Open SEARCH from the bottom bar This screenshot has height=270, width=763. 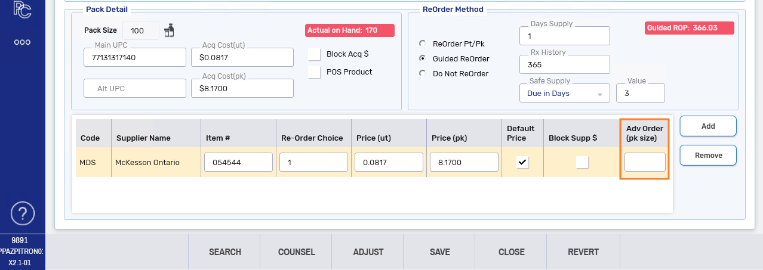tap(224, 252)
